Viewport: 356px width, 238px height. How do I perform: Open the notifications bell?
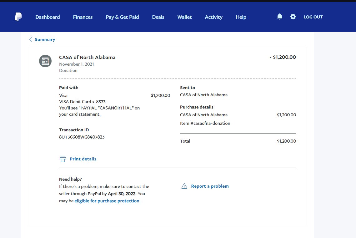[280, 17]
